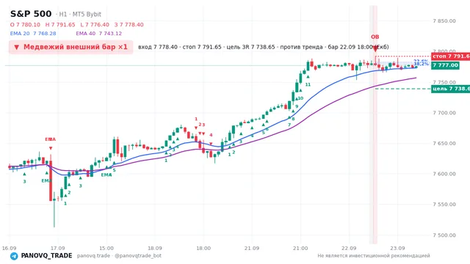The width and height of the screenshot is (470, 264).
Task: Click the green 10 candle count marker
Action: (300, 98)
